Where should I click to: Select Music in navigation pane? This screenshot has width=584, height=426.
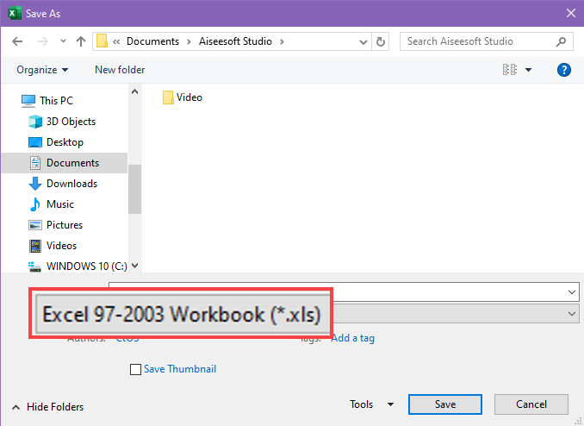52,204
